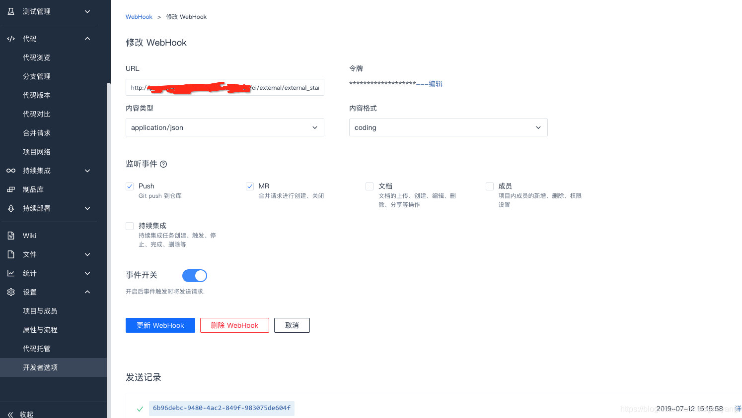Click the WebHook breadcrumb link
Viewport: 742px width, 418px height.
(x=139, y=17)
